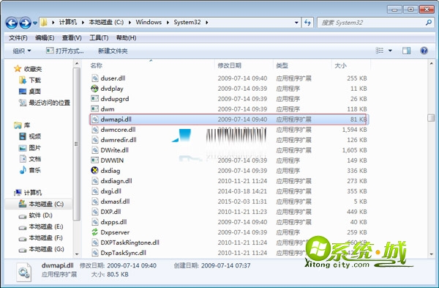Screen dimensions: 439x288
Task: Select the dwm application icon
Action: point(95,108)
